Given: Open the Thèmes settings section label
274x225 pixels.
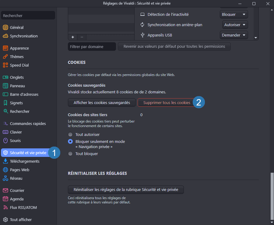Looking at the screenshot, I should (x=17, y=57).
